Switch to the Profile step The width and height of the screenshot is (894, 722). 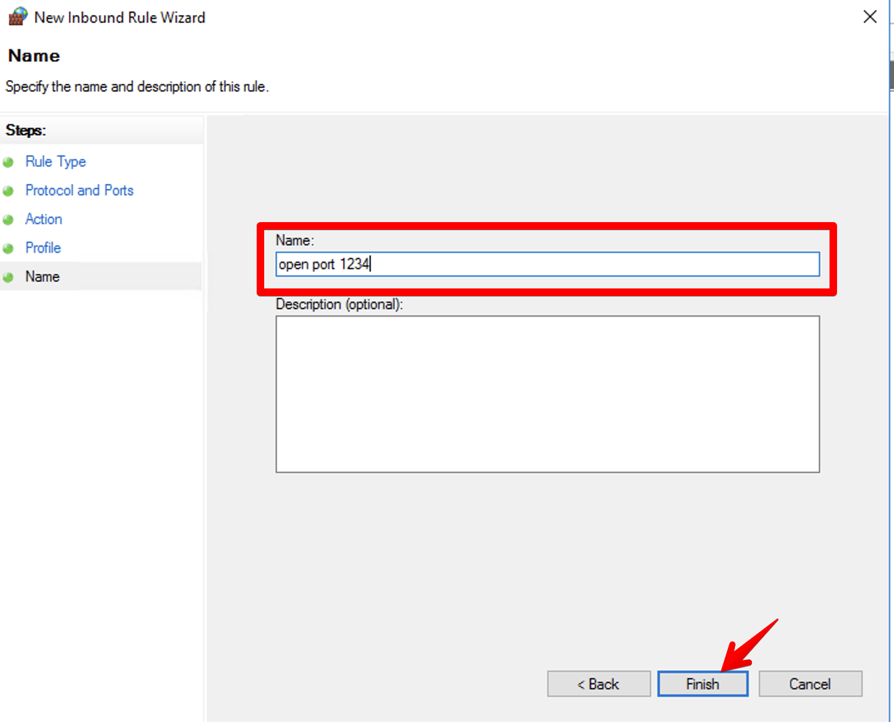tap(43, 248)
